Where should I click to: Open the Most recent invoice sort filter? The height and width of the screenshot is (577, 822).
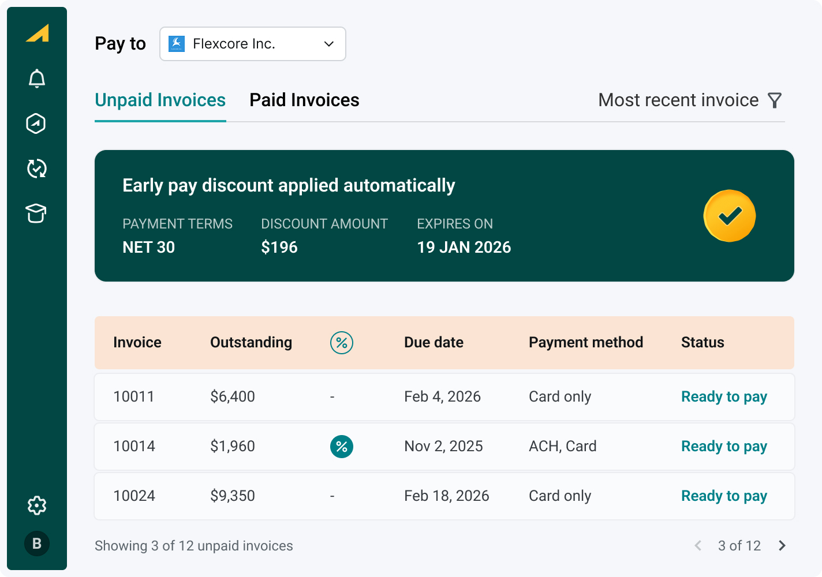678,100
